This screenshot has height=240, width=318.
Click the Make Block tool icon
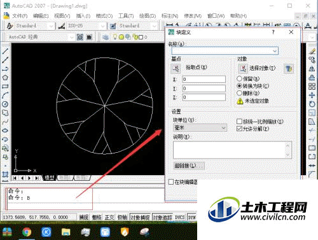(x=5, y=157)
